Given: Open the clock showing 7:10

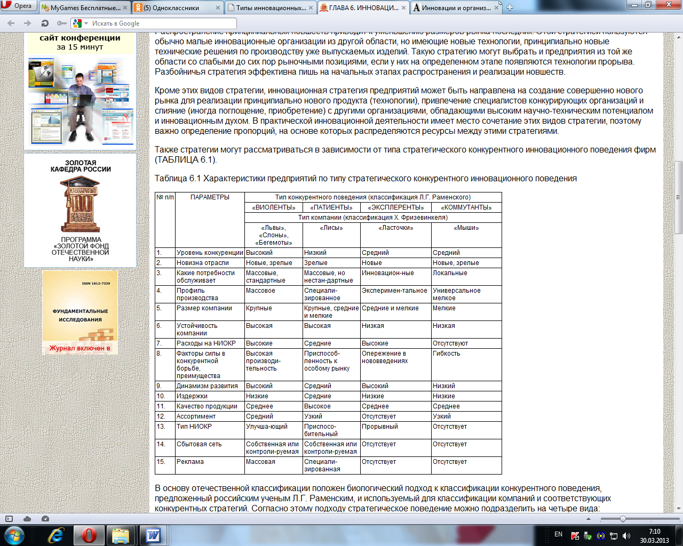Looking at the screenshot, I should click(x=654, y=536).
